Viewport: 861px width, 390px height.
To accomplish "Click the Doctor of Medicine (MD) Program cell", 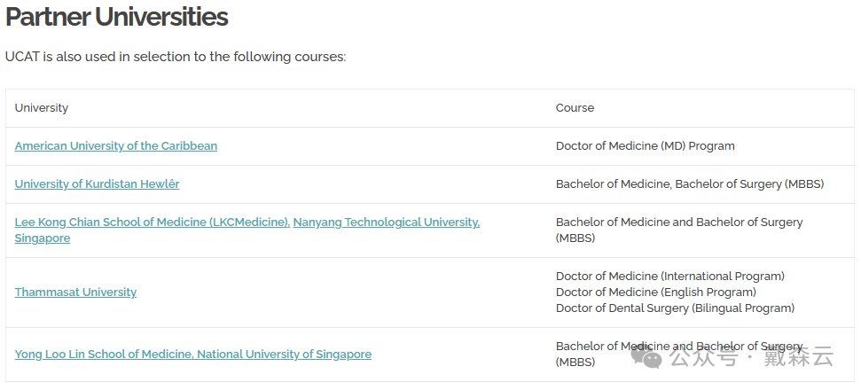I will coord(646,146).
